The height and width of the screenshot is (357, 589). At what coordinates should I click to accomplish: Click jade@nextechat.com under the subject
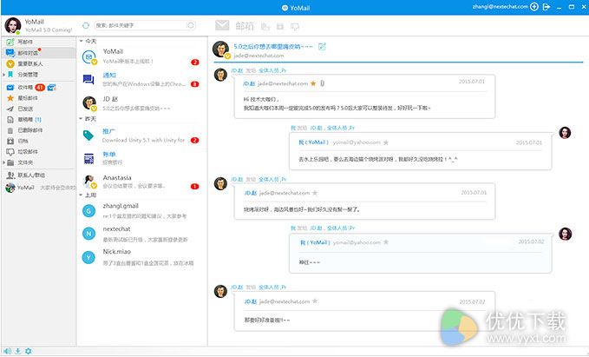coord(259,56)
